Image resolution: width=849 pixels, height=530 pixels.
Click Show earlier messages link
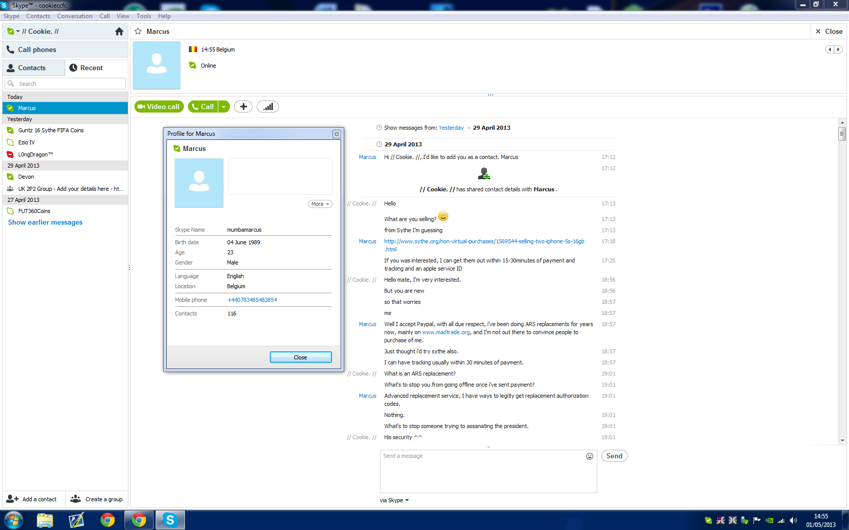tap(45, 222)
